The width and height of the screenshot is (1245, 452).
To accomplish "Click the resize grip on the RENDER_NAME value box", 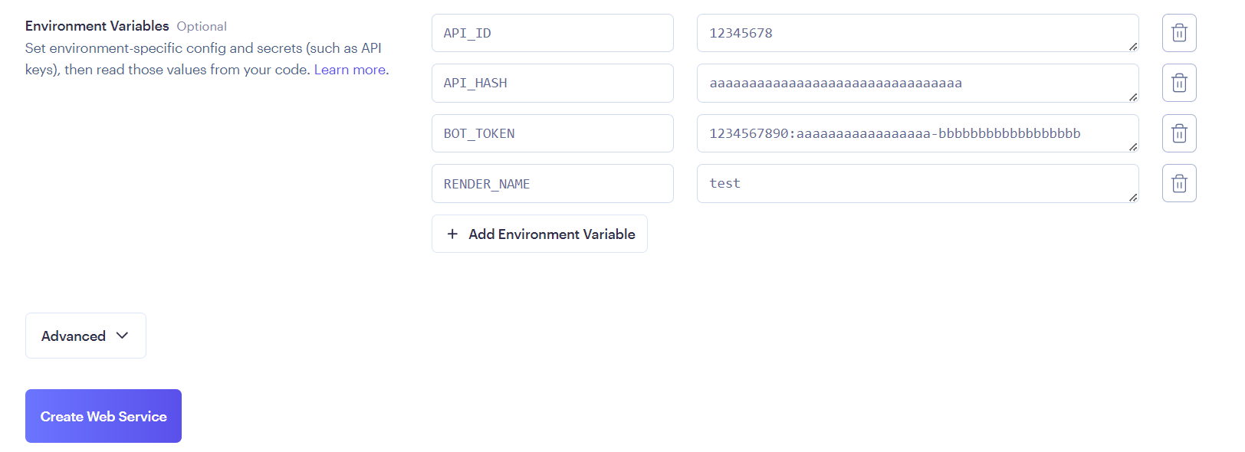I will (1132, 198).
